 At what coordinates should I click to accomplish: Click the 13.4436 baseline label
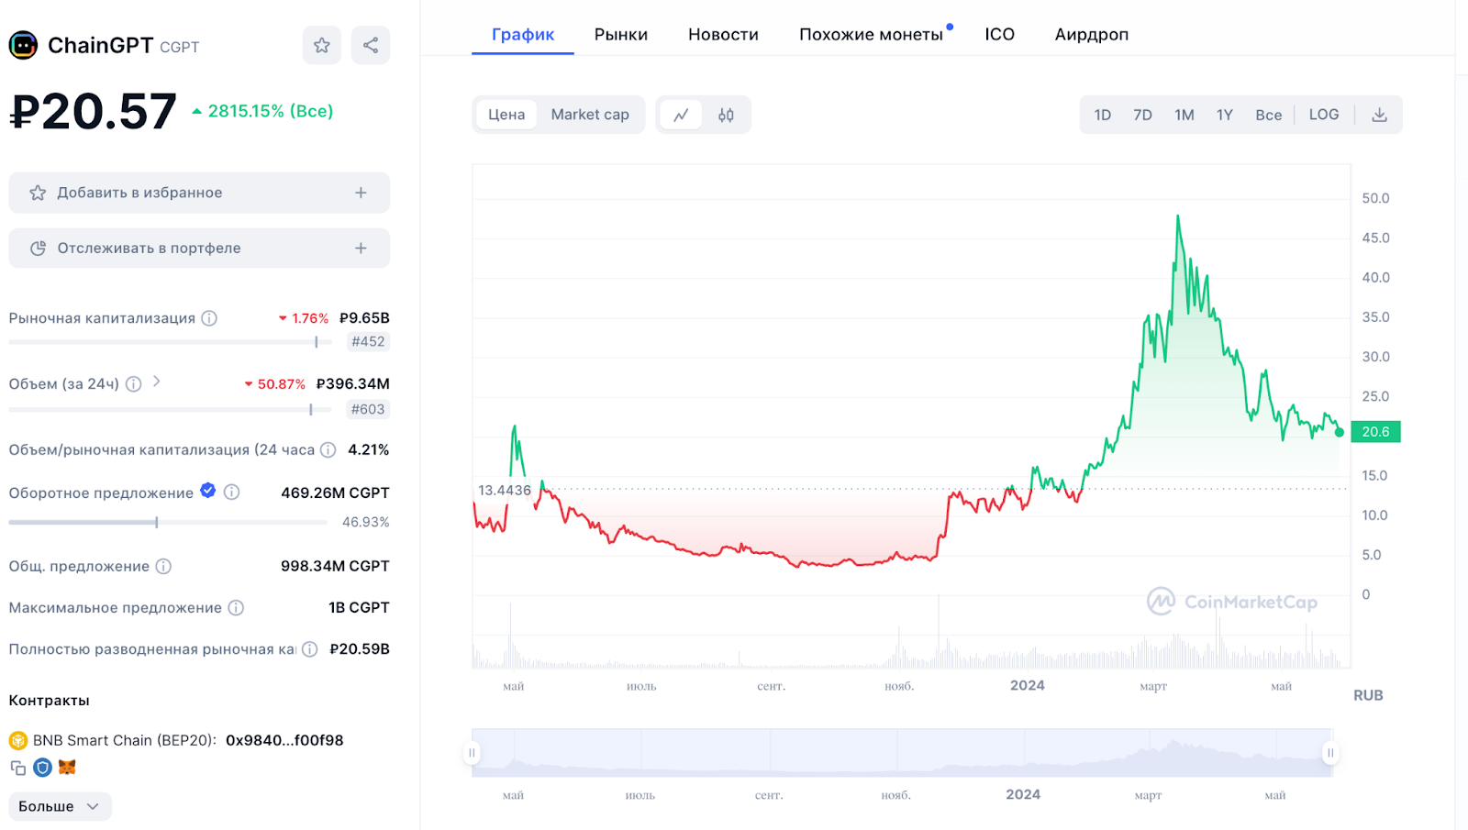pos(504,491)
